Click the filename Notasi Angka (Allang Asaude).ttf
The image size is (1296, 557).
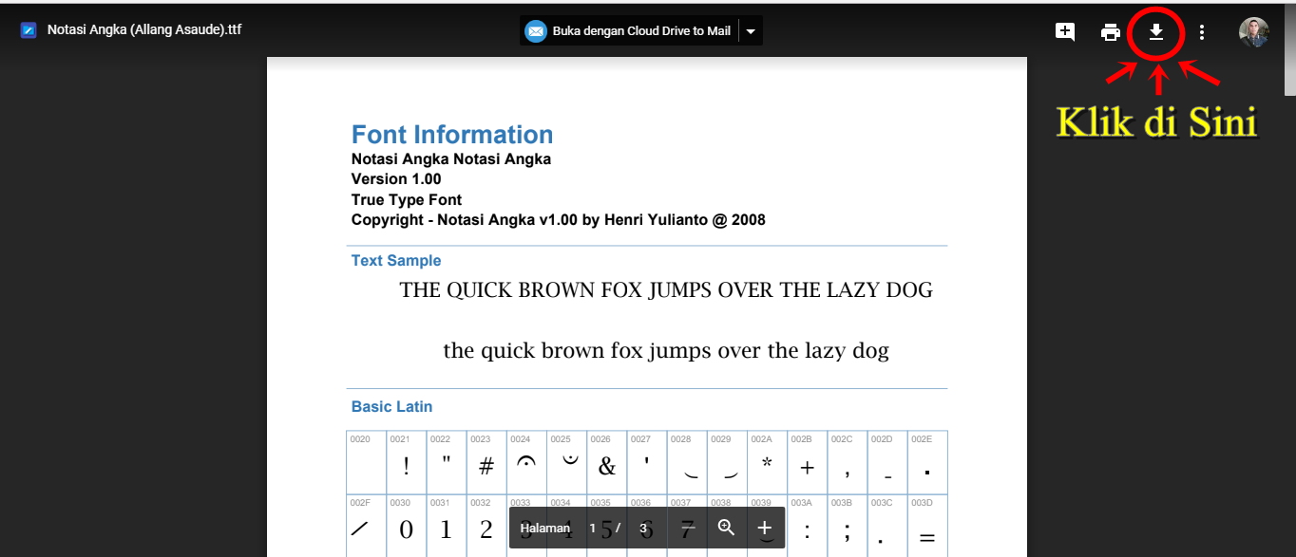(144, 30)
